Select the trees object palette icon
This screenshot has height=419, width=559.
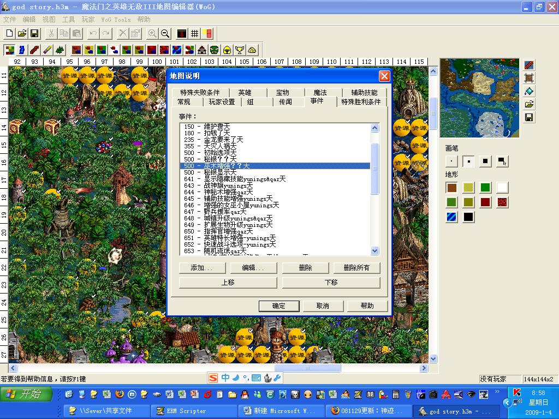coord(60,50)
